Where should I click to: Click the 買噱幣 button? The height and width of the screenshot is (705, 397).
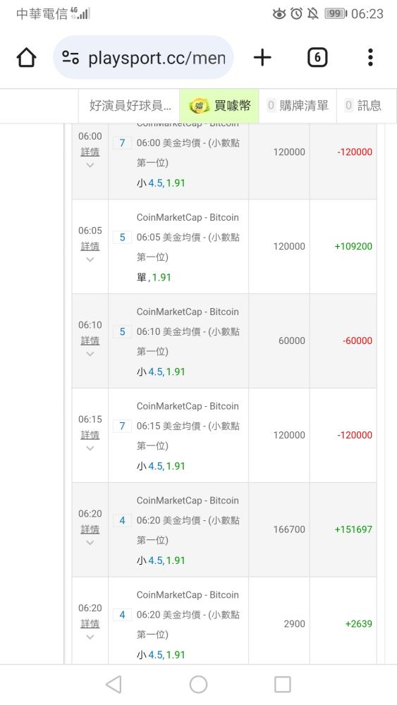click(x=219, y=106)
